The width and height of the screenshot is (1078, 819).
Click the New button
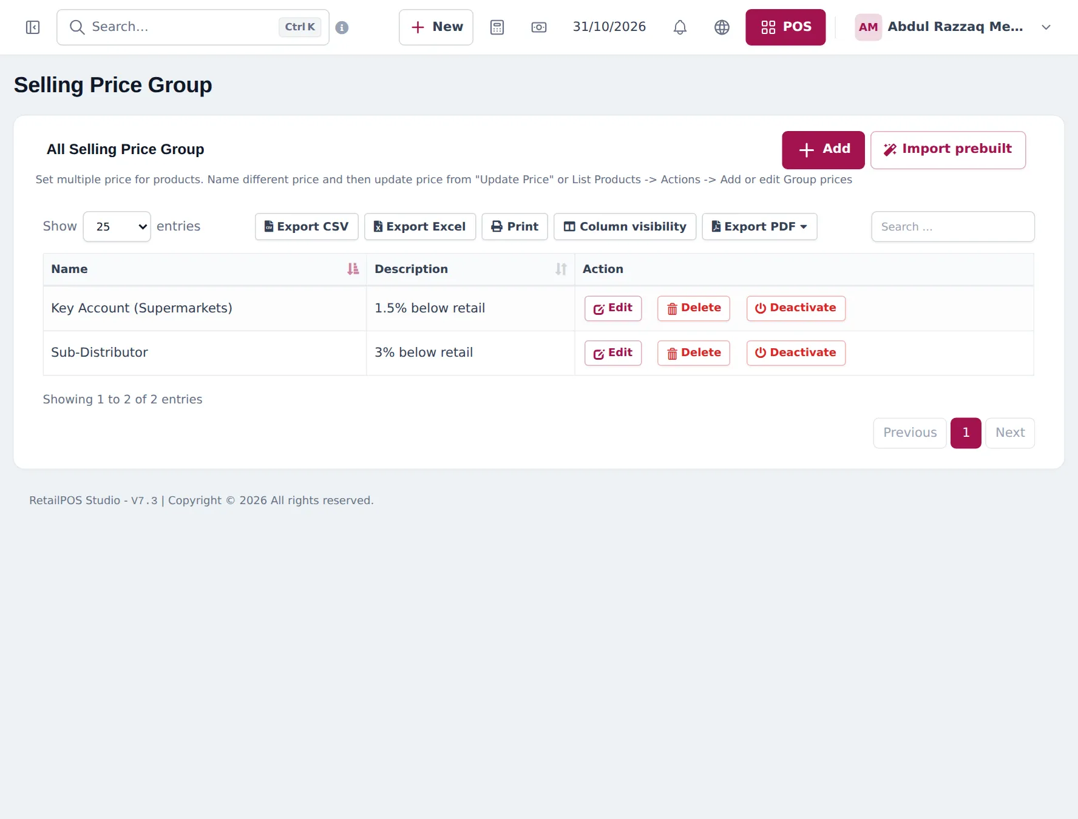pos(436,27)
